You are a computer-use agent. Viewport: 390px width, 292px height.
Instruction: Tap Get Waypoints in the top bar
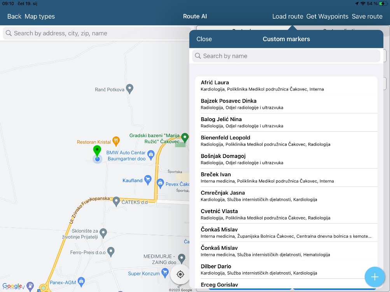click(327, 16)
